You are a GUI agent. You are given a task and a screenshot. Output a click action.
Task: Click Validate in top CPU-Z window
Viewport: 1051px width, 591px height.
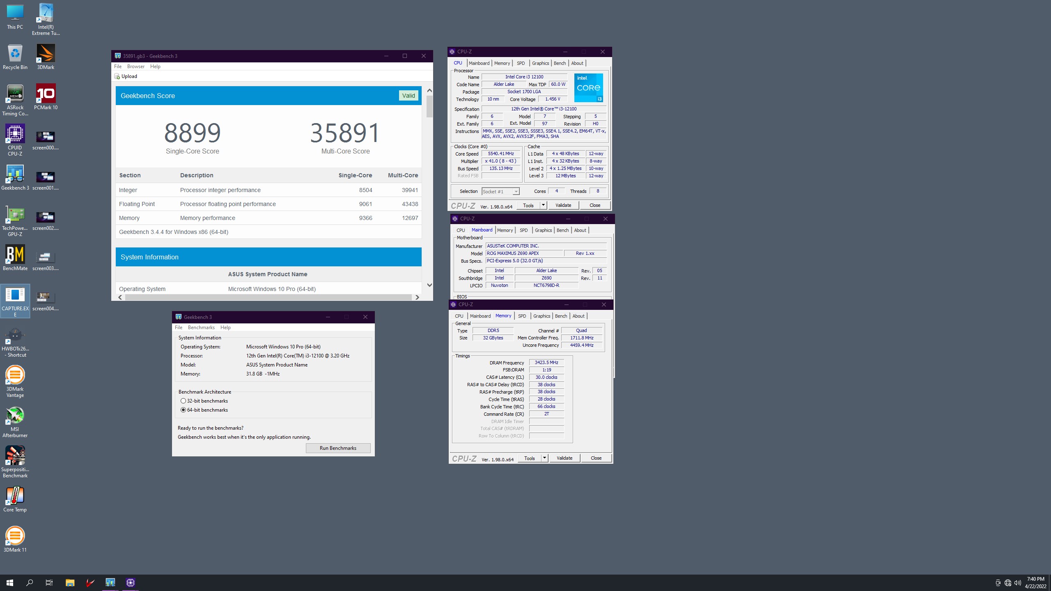tap(563, 205)
